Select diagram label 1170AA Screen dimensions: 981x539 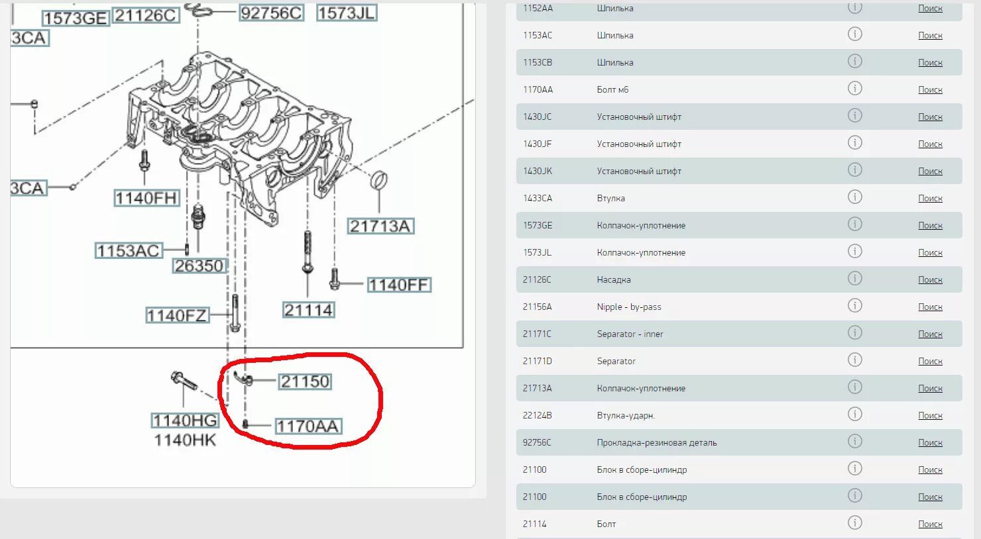tap(308, 426)
